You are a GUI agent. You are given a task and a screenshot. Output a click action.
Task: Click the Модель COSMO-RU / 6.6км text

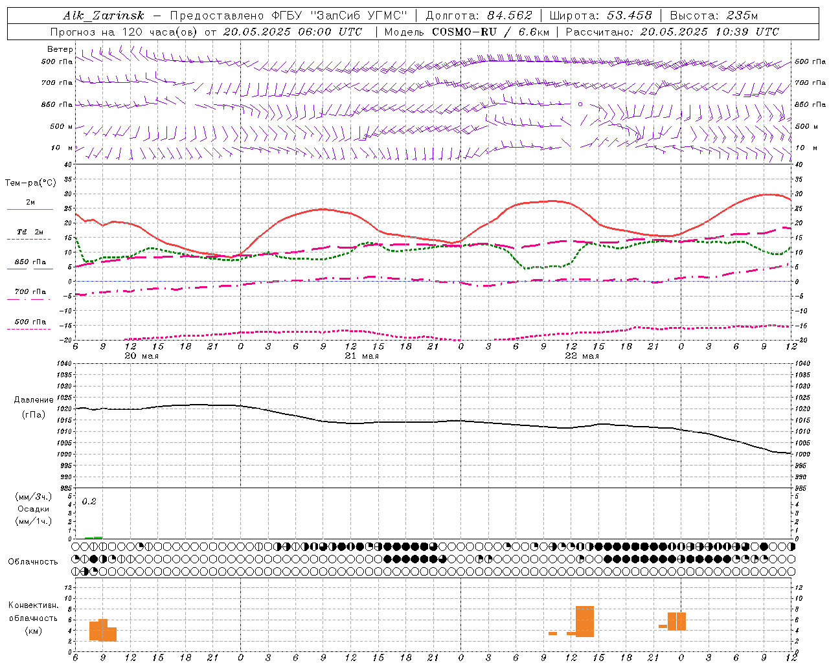(467, 32)
